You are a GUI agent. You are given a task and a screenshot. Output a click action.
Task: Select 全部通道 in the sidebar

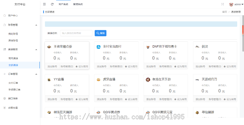[x=13, y=65]
